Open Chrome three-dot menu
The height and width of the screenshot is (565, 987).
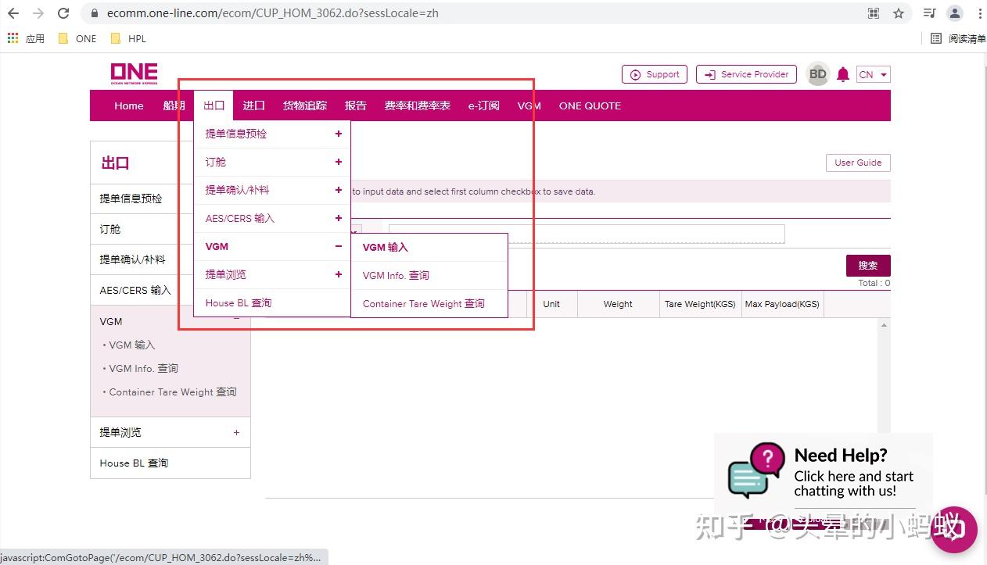979,13
